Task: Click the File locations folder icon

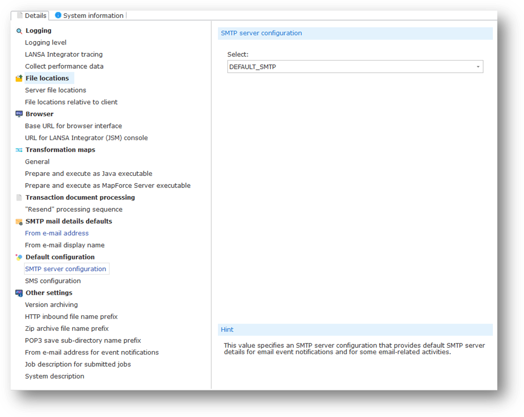Action: click(x=19, y=78)
